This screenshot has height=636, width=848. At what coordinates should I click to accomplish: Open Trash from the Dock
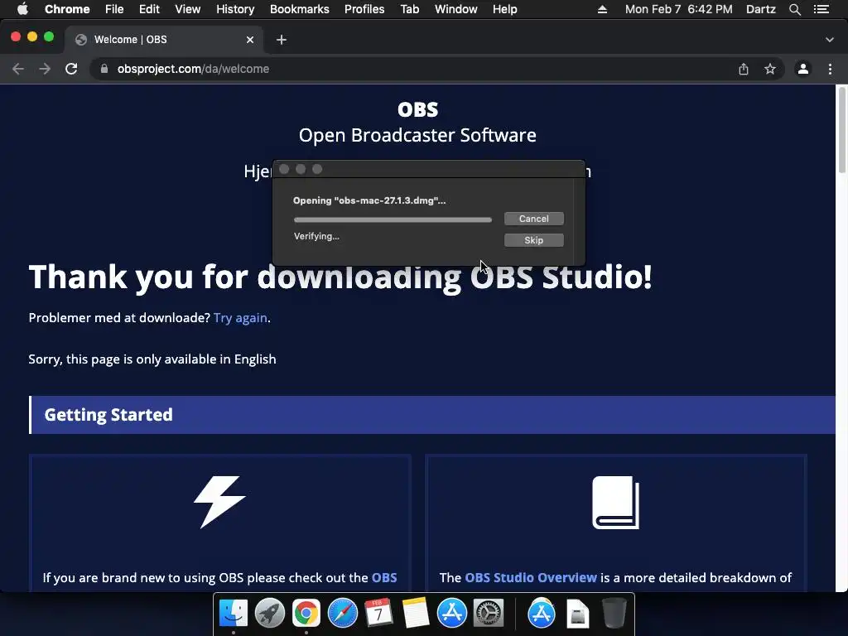pos(614,614)
